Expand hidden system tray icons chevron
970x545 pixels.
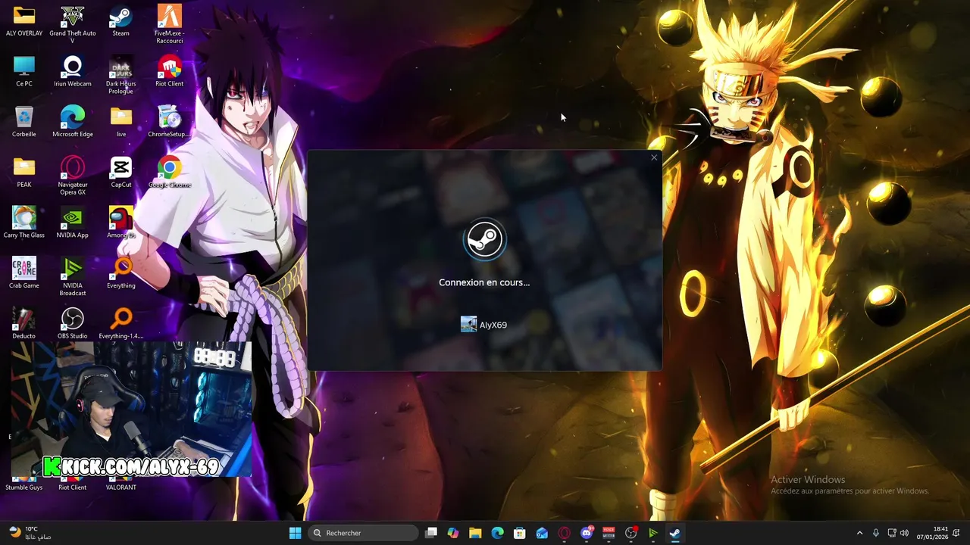point(859,533)
